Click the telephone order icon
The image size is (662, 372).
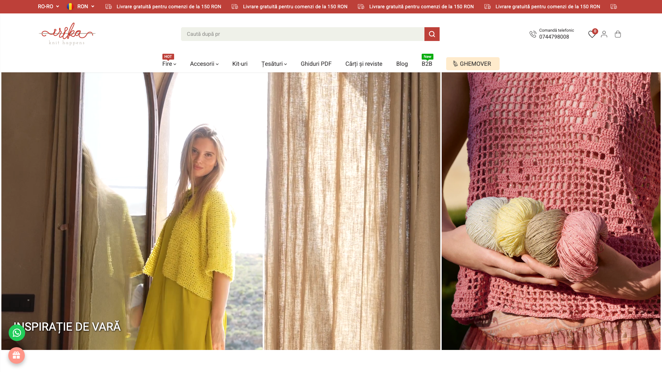pyautogui.click(x=533, y=34)
